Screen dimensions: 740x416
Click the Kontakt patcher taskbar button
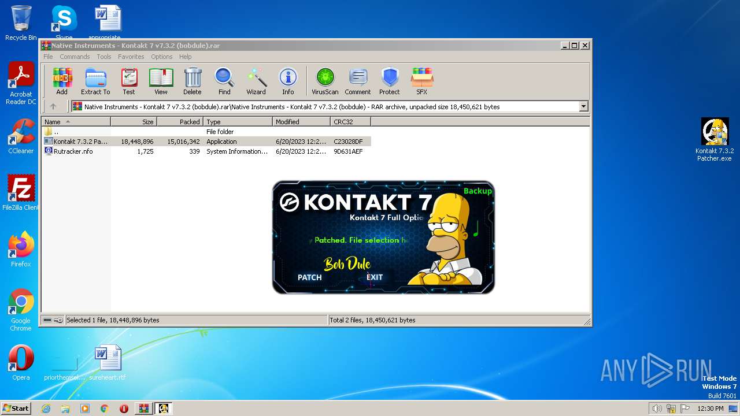pyautogui.click(x=164, y=408)
